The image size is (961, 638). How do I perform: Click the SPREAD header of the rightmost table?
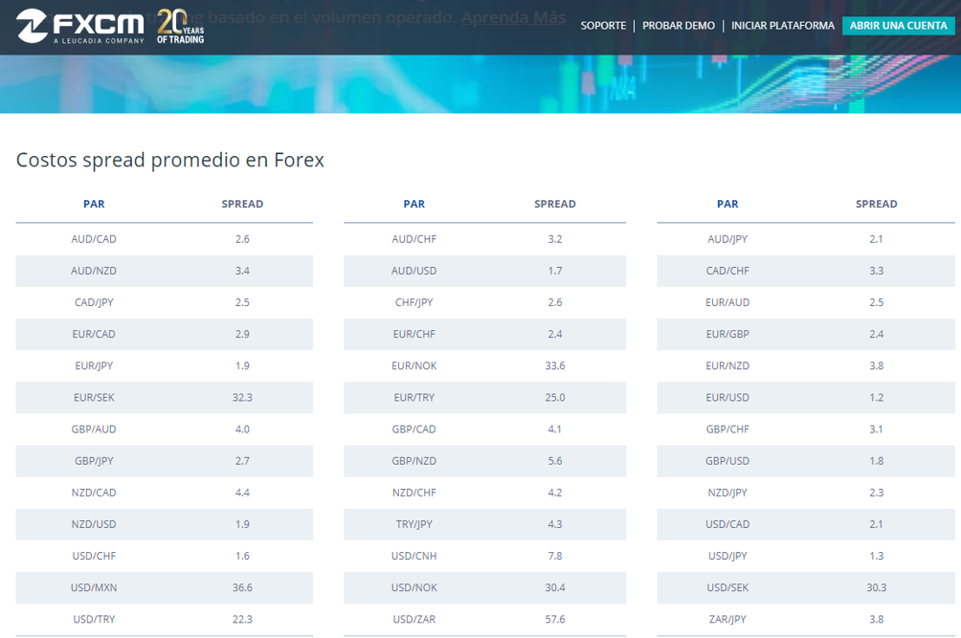click(x=876, y=204)
